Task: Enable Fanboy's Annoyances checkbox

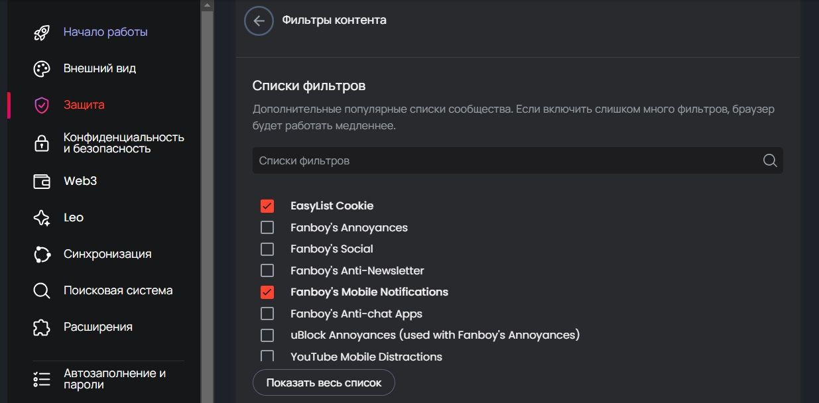Action: click(267, 228)
